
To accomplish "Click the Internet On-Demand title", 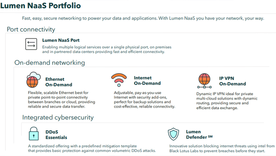I will [147, 81].
